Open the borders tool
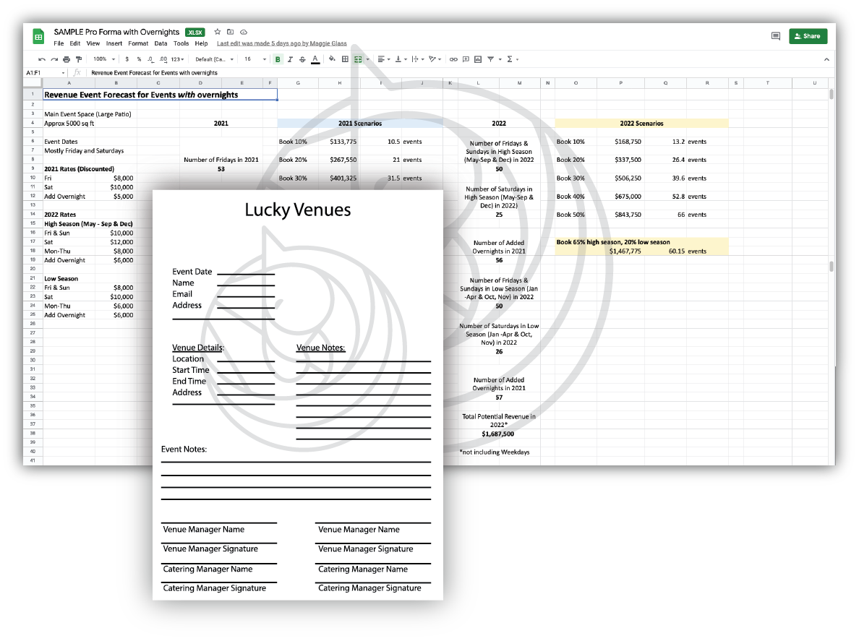This screenshot has width=859, height=641. 345,59
